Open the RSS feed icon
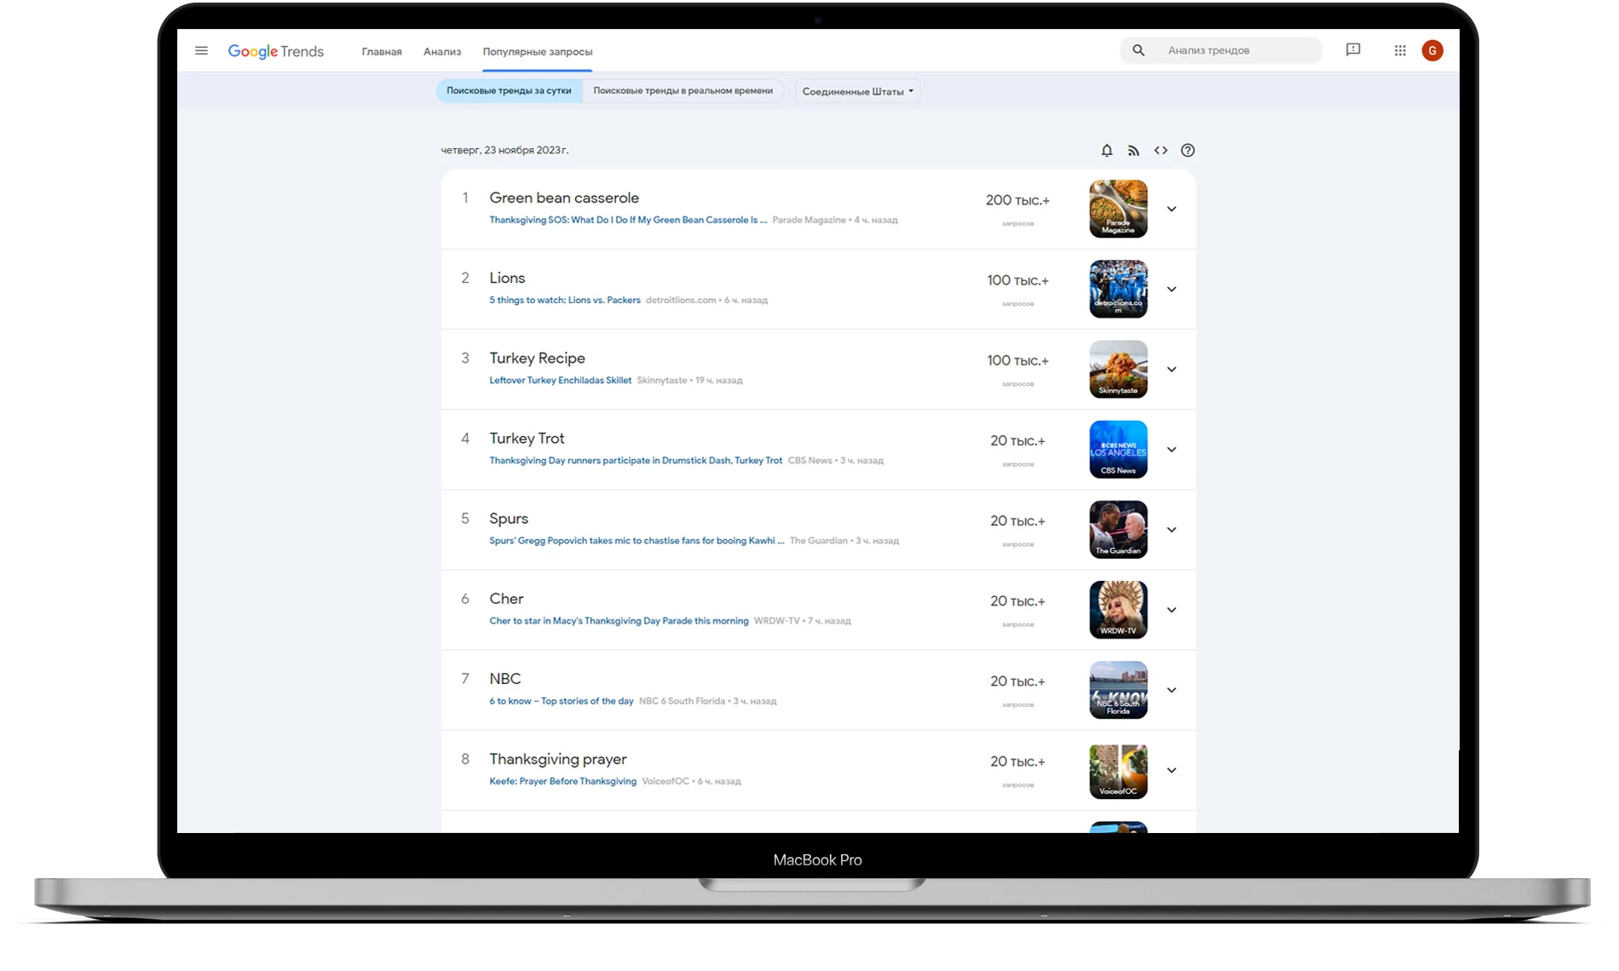Screen dimensions: 1619x971 (x=1133, y=151)
